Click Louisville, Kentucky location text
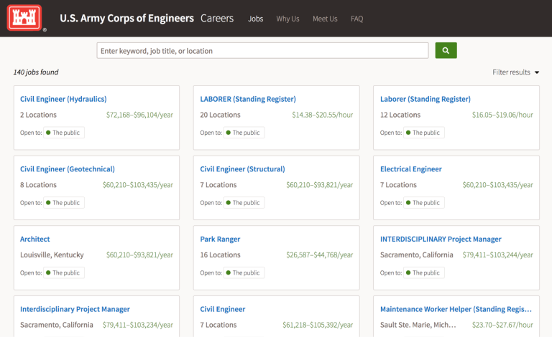This screenshot has height=337, width=552. point(52,255)
